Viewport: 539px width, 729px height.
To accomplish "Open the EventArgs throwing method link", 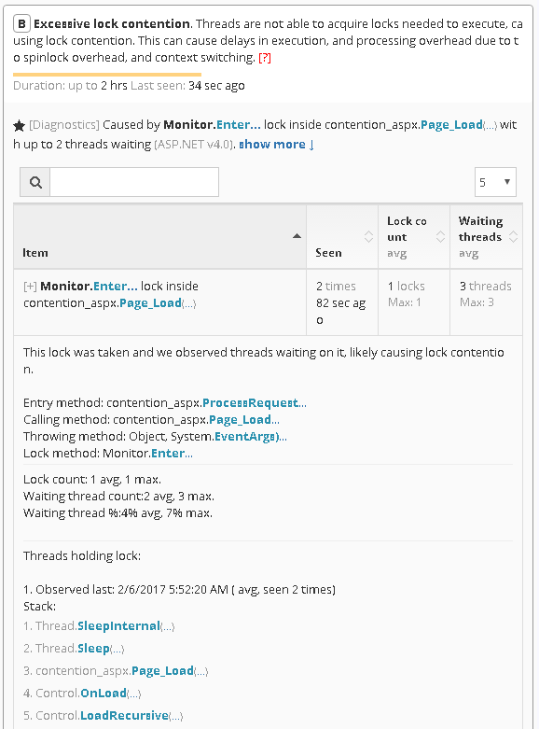I will click(251, 437).
